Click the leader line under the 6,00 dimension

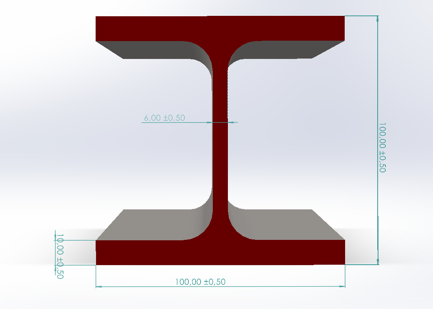click(x=175, y=122)
